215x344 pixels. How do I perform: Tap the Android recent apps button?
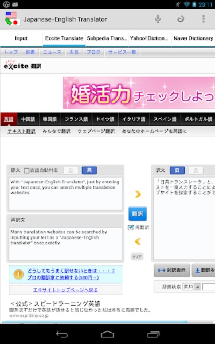(153, 334)
